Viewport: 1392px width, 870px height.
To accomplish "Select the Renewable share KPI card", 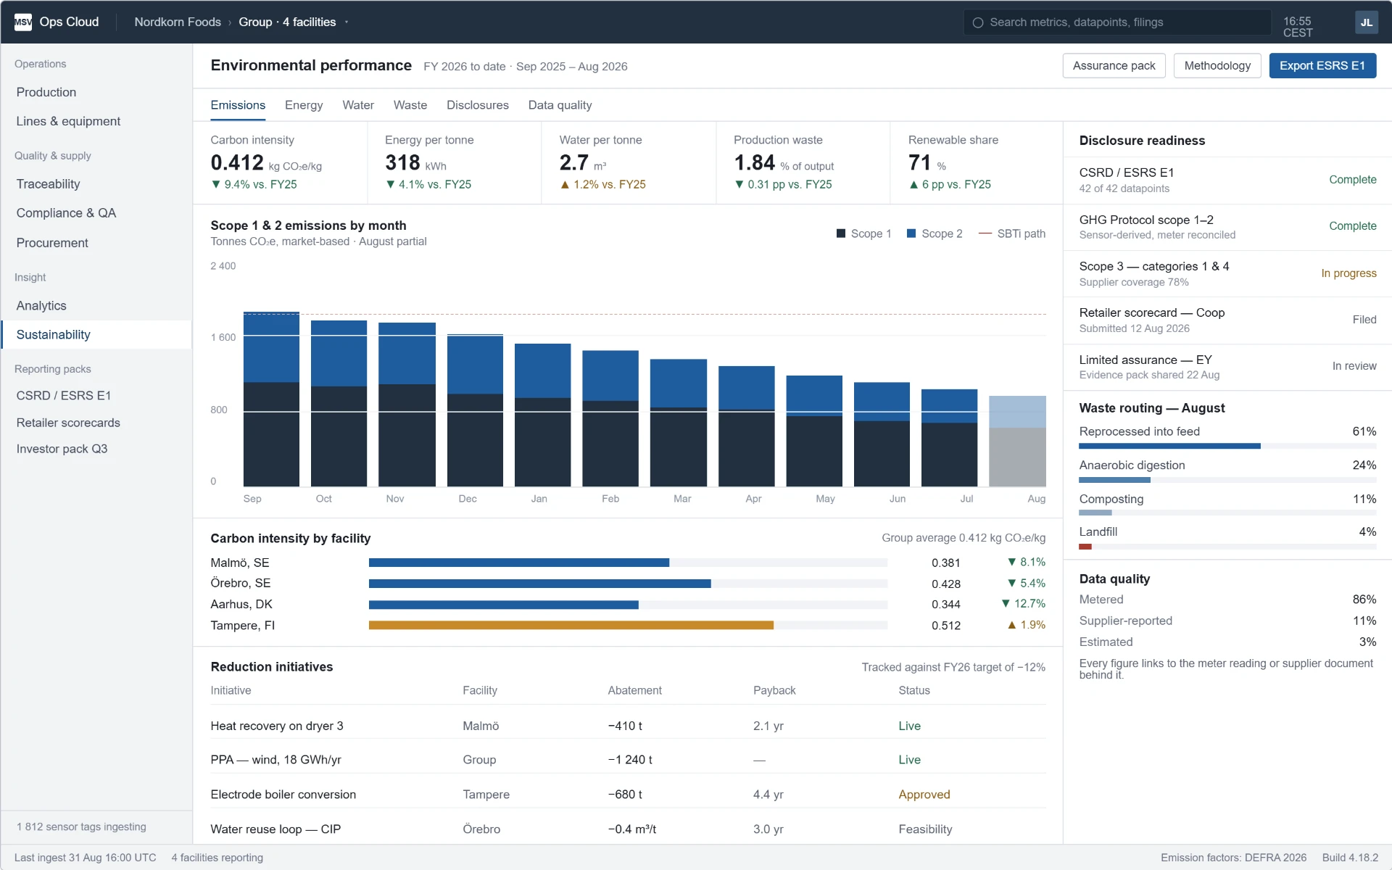I will click(x=977, y=163).
